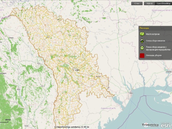This screenshot has height=129, width=172.
Task: Click the Площадь уборки legend text
Action: (x=154, y=55)
